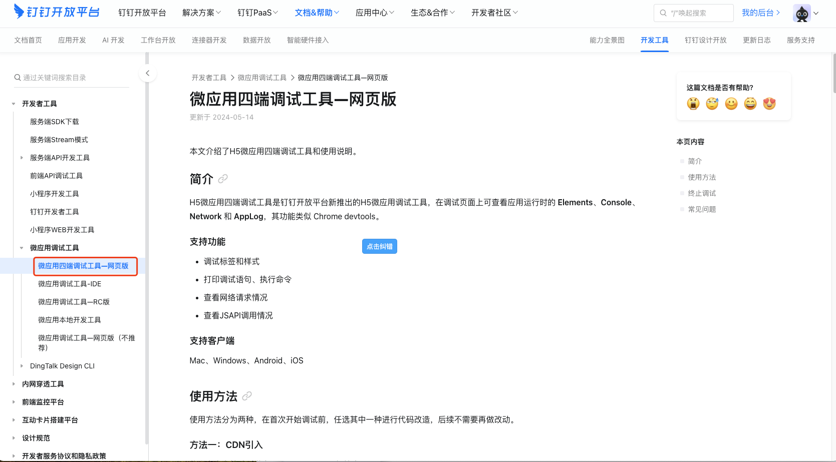
Task: Go to 钉钉开放平台 top menu item
Action: pos(142,13)
